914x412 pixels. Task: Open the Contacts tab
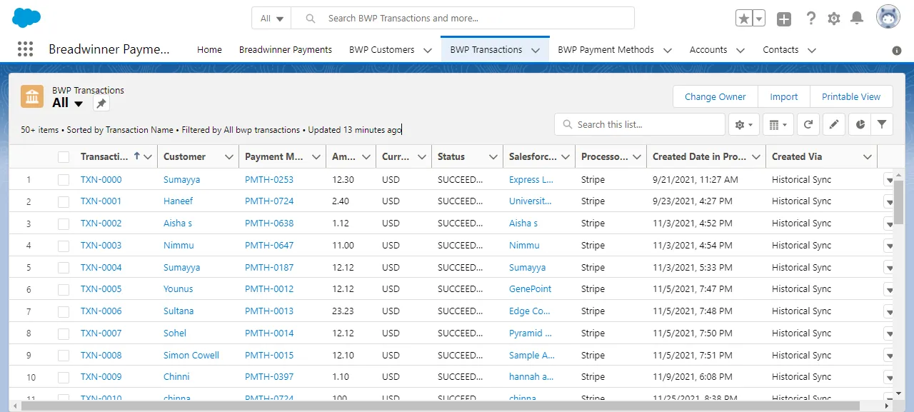point(780,50)
